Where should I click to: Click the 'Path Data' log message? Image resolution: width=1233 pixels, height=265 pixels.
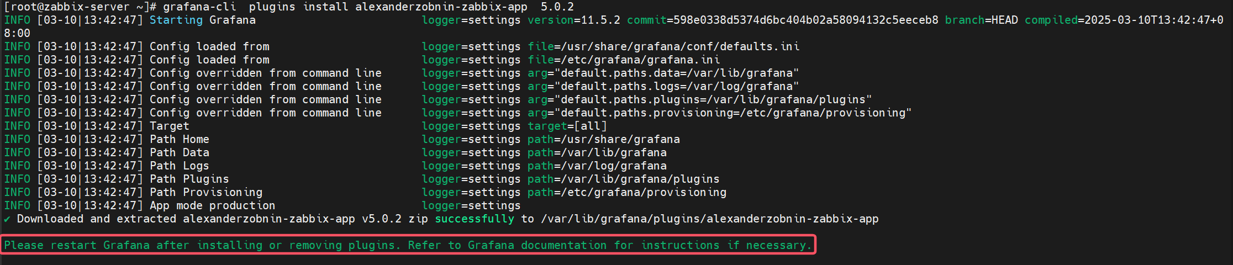[x=180, y=153]
